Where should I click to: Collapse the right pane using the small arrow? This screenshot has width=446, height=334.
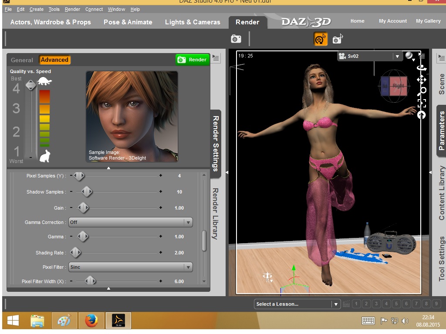pos(430,172)
